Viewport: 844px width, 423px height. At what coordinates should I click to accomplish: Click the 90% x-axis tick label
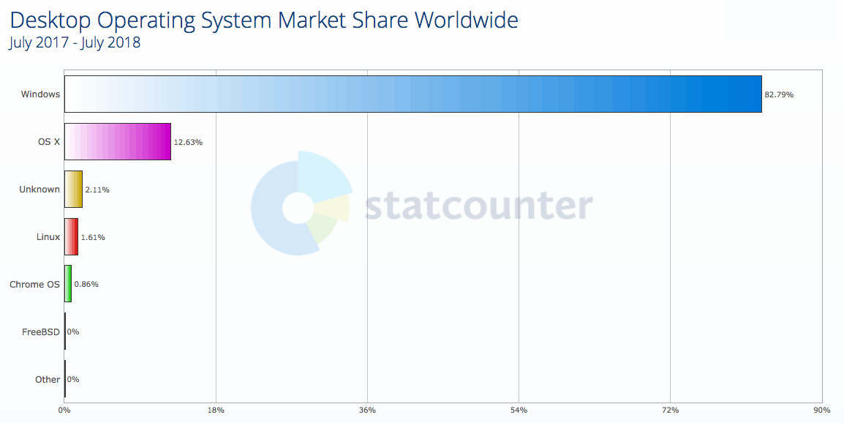[822, 411]
